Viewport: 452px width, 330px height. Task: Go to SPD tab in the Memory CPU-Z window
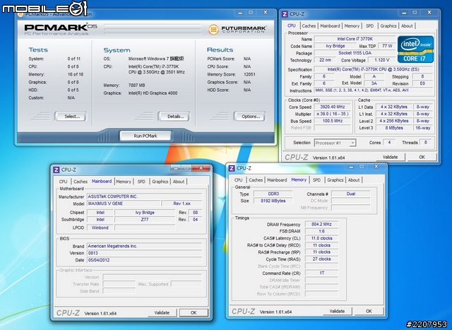(x=316, y=180)
